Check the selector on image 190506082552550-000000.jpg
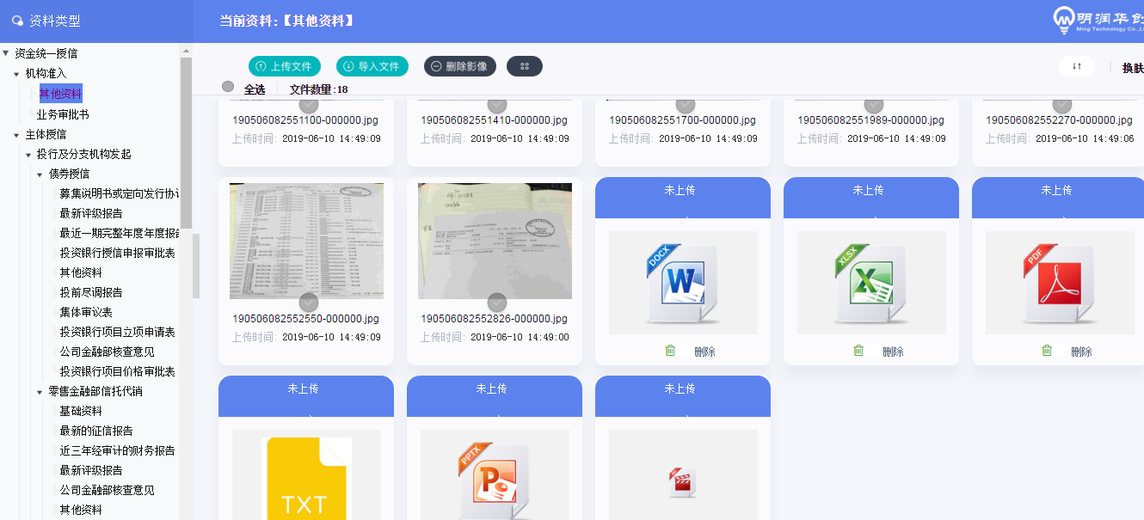 point(309,303)
